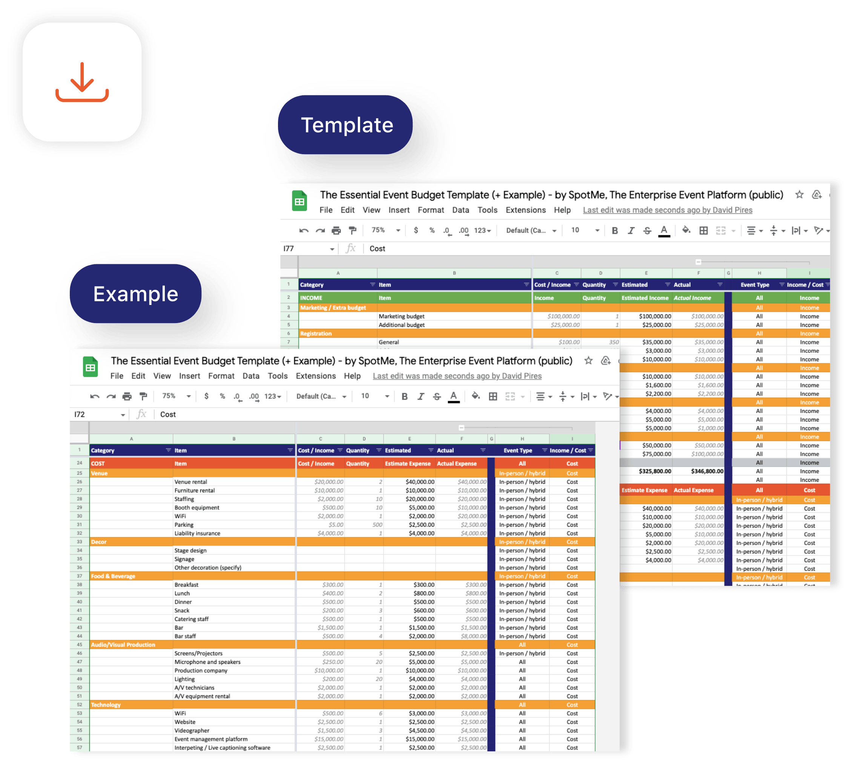Open File menu in the Template window
Screen dimensions: 849x763
[x=326, y=210]
